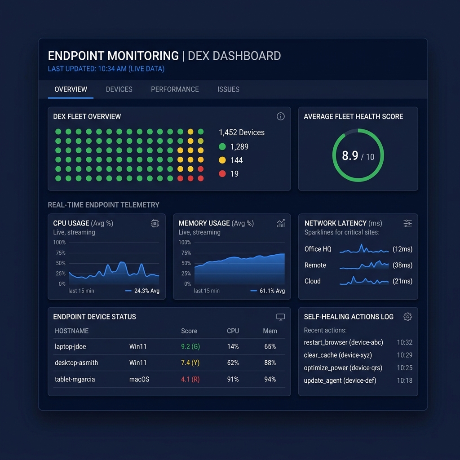Click the 62% CPU cell for desktop-asmith
This screenshot has width=460, height=460.
pyautogui.click(x=233, y=363)
